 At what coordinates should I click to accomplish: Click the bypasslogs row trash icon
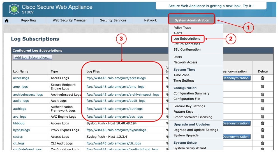263,130
